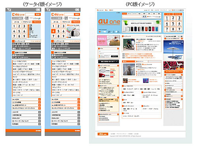Click the black au one ID とは? button

point(109,61)
